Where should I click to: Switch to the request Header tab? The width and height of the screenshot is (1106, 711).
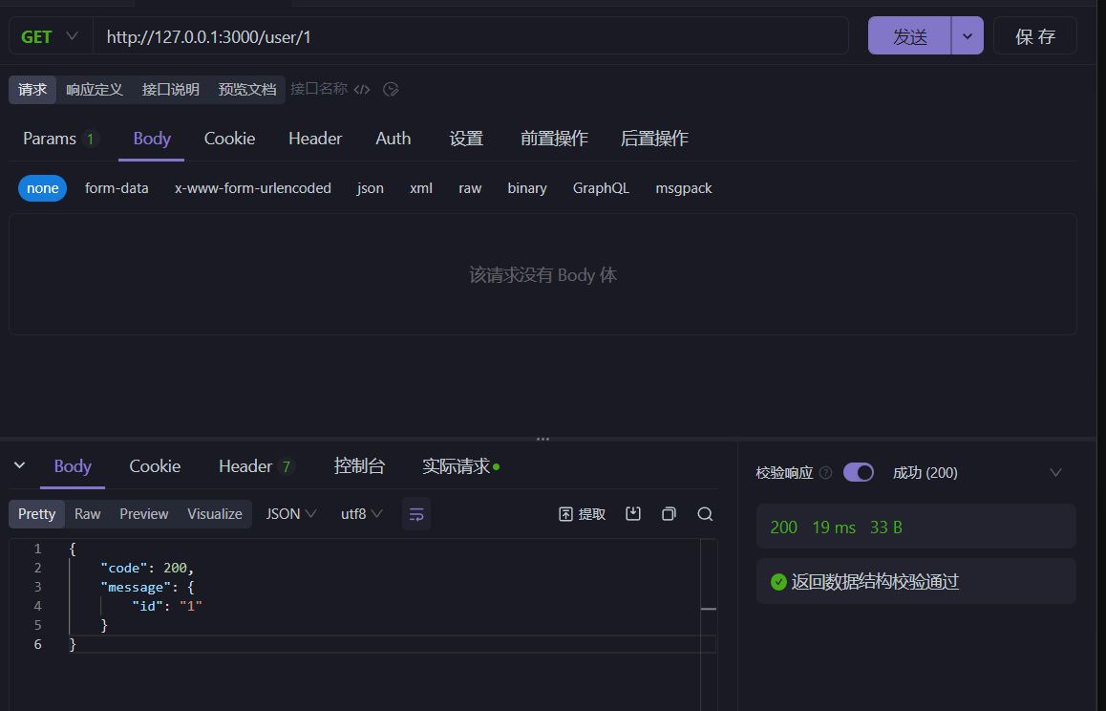tap(315, 139)
